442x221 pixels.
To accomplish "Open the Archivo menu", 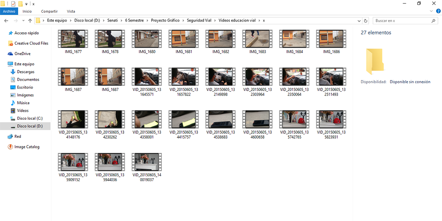I will (9, 11).
